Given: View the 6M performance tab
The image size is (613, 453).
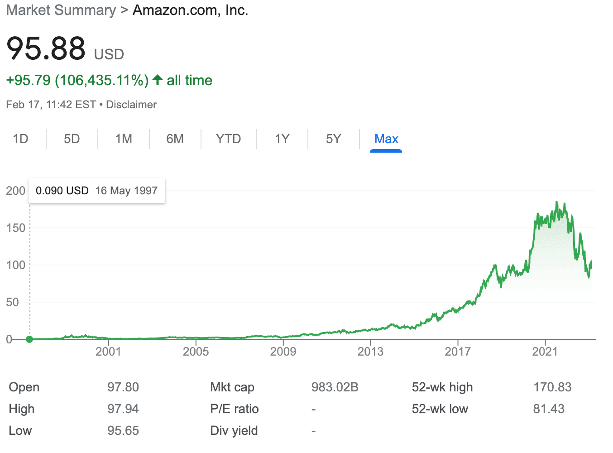Looking at the screenshot, I should click(175, 139).
